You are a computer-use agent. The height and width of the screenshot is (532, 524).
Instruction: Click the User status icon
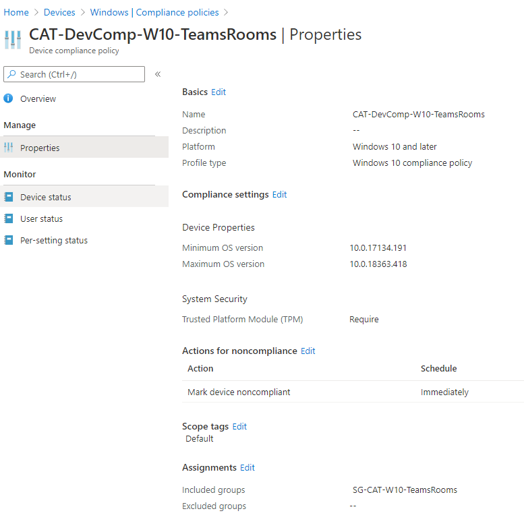pyautogui.click(x=9, y=218)
